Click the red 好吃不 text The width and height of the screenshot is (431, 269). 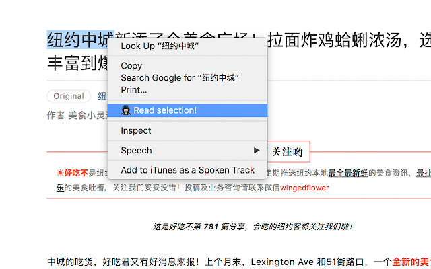(x=76, y=173)
